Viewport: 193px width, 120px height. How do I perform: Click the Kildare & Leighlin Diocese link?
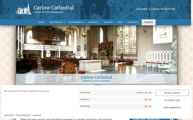click(x=156, y=9)
